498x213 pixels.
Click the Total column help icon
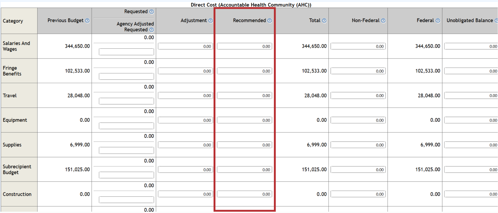click(x=324, y=21)
